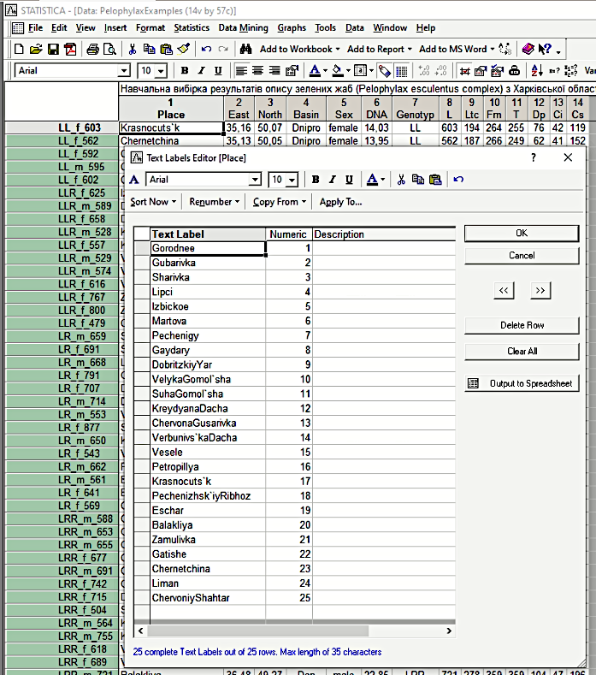
Task: Click Undo arrow in Text Labels Editor
Action: point(459,180)
